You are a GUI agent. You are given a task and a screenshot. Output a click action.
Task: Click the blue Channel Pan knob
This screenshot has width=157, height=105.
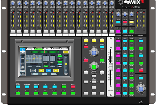(94, 53)
